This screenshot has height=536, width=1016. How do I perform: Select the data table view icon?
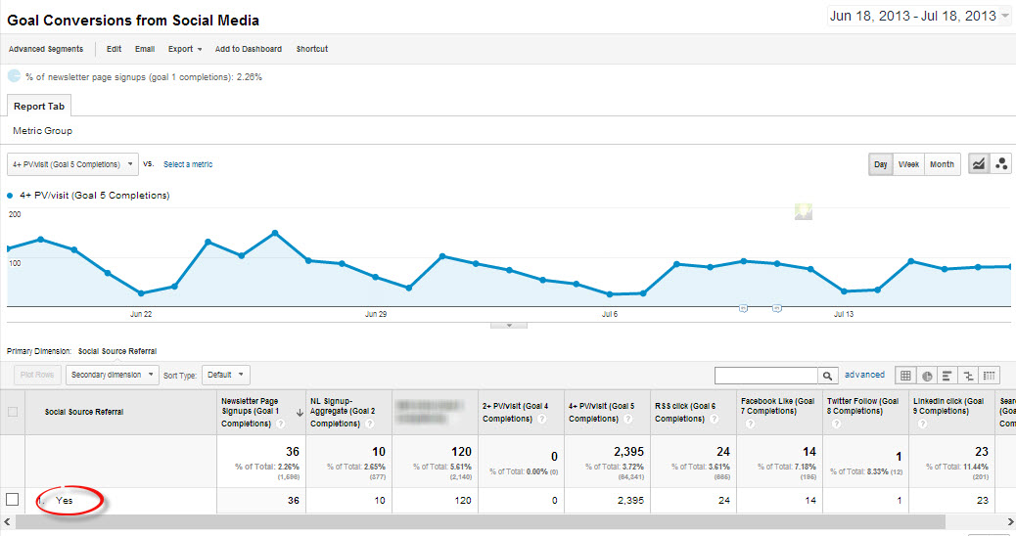point(905,375)
